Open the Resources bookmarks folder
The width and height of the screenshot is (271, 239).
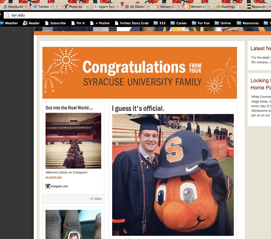point(248,23)
